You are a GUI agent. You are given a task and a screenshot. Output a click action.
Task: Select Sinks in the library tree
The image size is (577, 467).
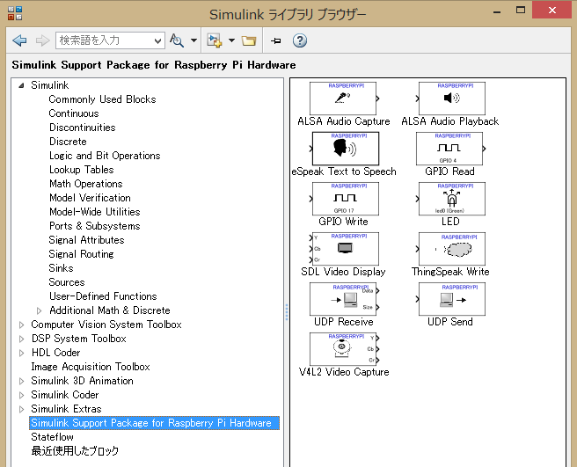point(61,268)
